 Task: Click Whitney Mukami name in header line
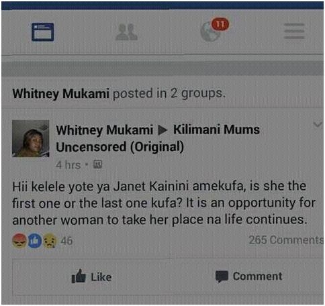point(60,93)
